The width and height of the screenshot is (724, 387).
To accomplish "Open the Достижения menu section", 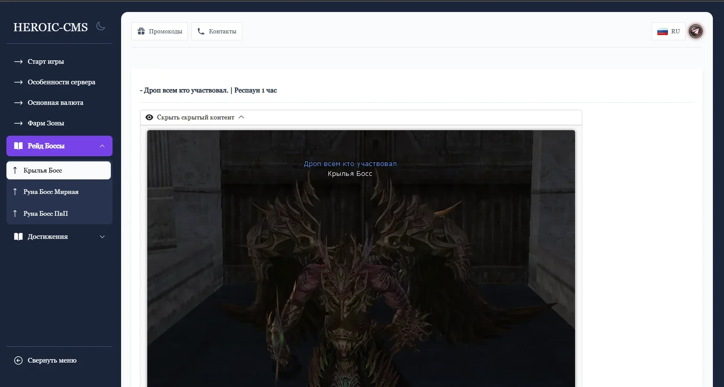I will (59, 237).
